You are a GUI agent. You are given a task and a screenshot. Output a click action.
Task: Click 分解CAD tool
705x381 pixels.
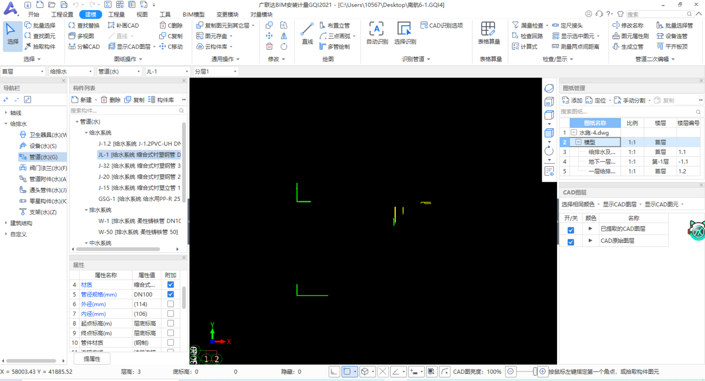click(x=84, y=47)
